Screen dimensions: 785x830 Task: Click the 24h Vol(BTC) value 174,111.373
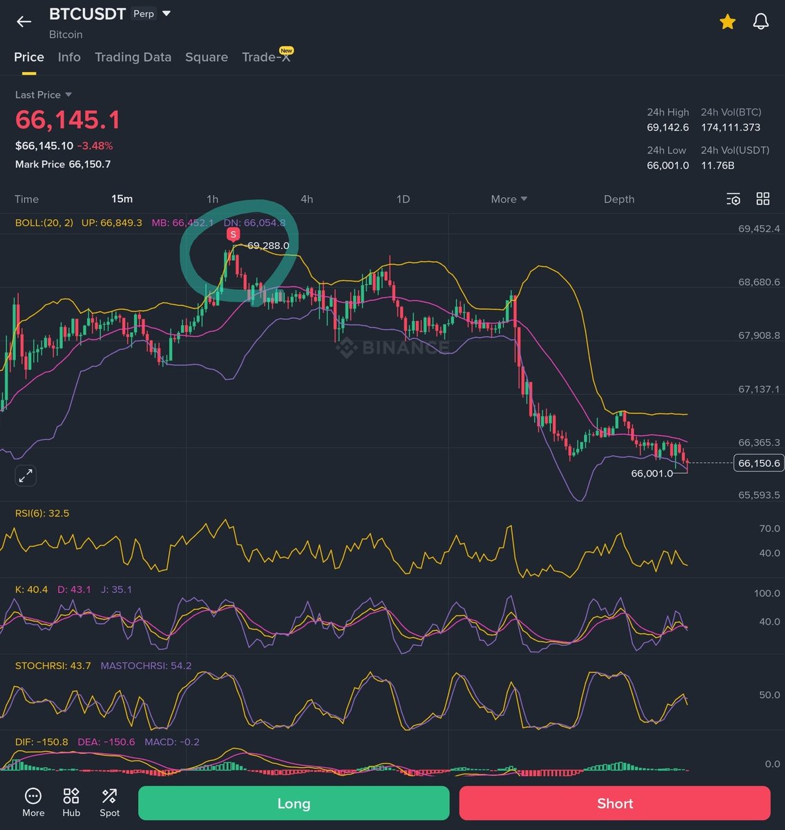click(x=730, y=127)
